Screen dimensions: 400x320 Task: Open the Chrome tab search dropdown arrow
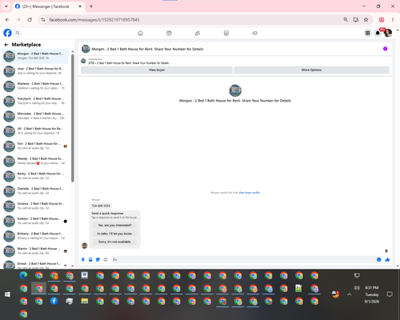pyautogui.click(x=6, y=6)
